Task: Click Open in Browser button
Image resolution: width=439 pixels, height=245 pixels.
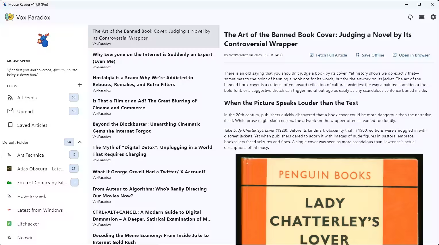Action: coord(411,55)
